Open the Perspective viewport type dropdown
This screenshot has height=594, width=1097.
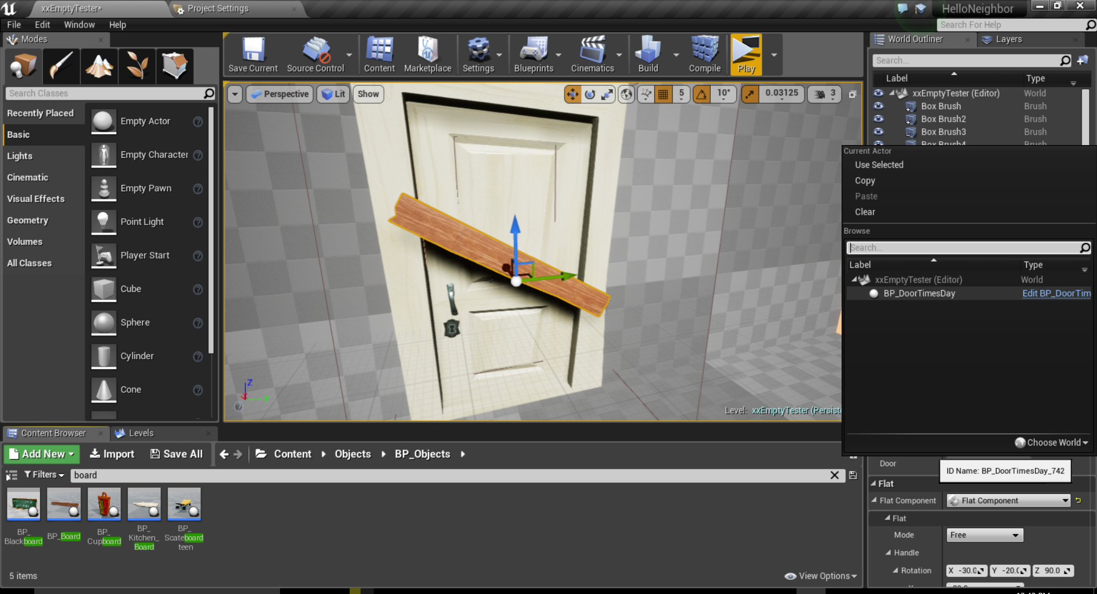tap(280, 94)
